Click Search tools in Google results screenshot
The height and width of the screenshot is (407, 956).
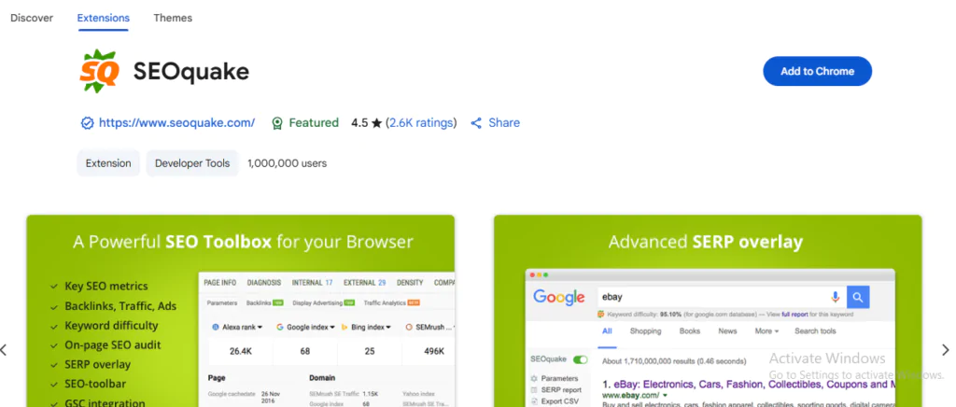click(815, 330)
